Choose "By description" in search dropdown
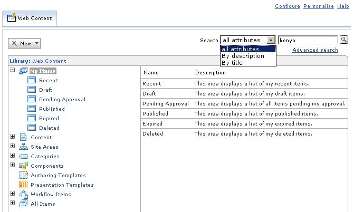 (x=243, y=56)
